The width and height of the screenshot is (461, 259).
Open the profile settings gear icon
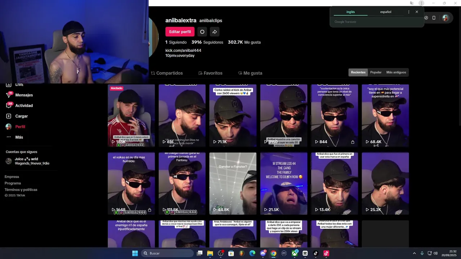tap(202, 32)
